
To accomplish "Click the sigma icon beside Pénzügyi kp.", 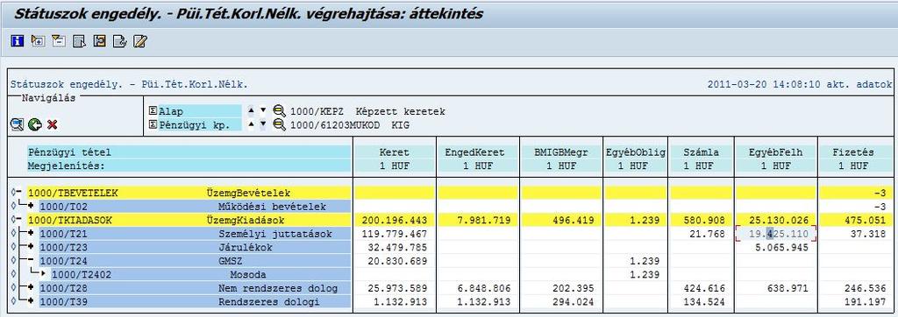I will coord(153,124).
